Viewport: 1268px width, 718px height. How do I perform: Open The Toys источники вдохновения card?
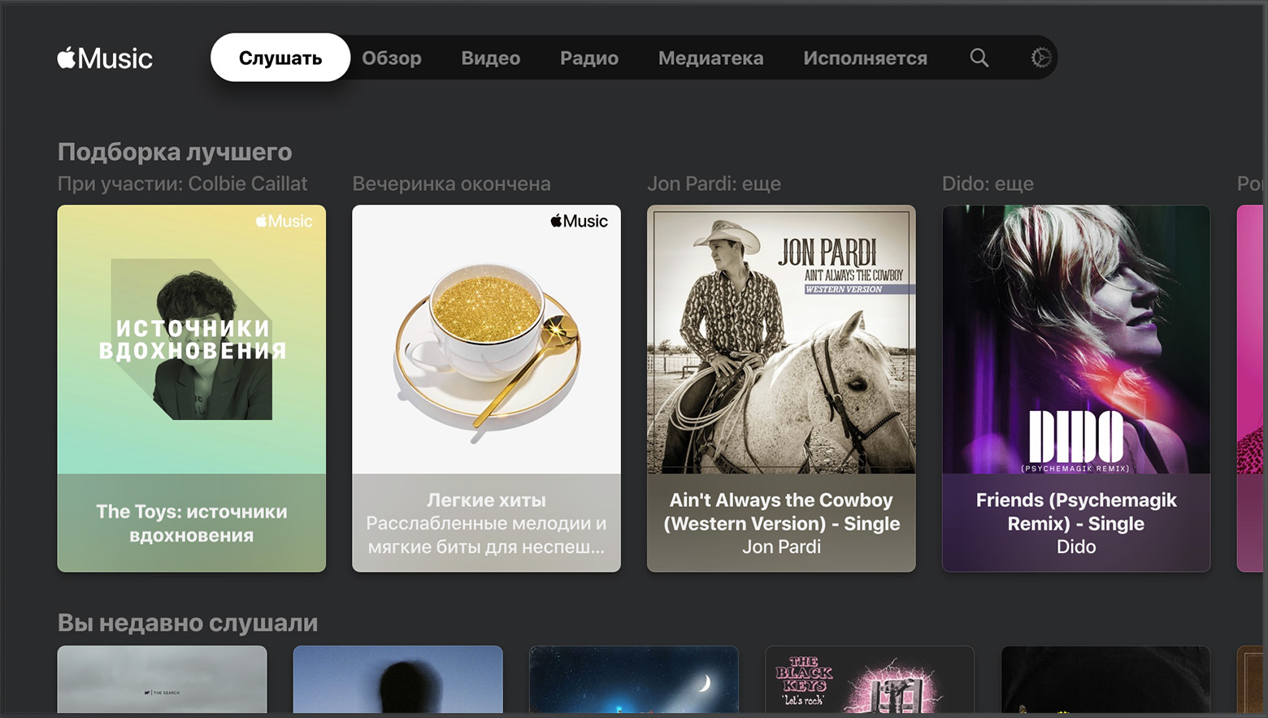(192, 388)
